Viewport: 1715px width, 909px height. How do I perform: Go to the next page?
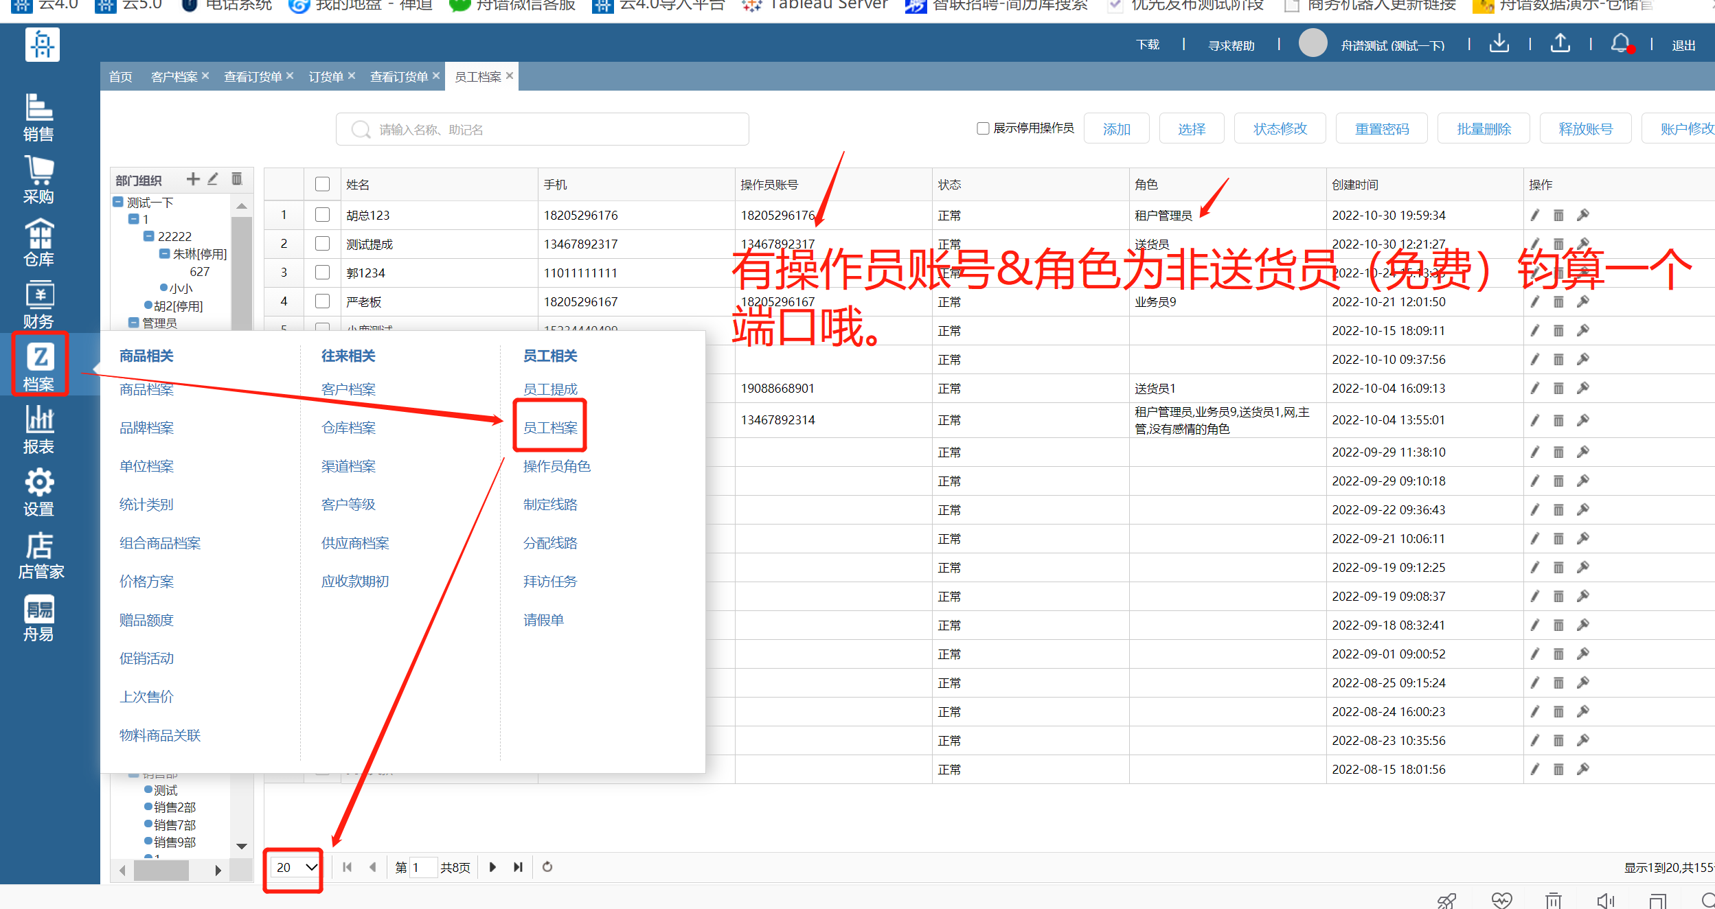pos(492,867)
